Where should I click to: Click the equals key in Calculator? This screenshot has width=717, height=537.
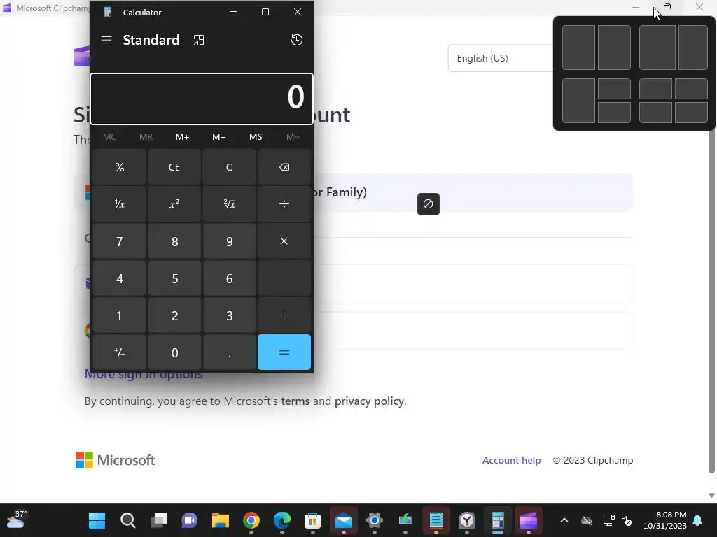click(284, 352)
